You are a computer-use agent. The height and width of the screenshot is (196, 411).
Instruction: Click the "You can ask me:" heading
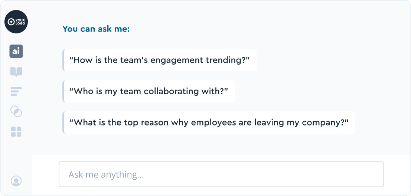tap(96, 29)
